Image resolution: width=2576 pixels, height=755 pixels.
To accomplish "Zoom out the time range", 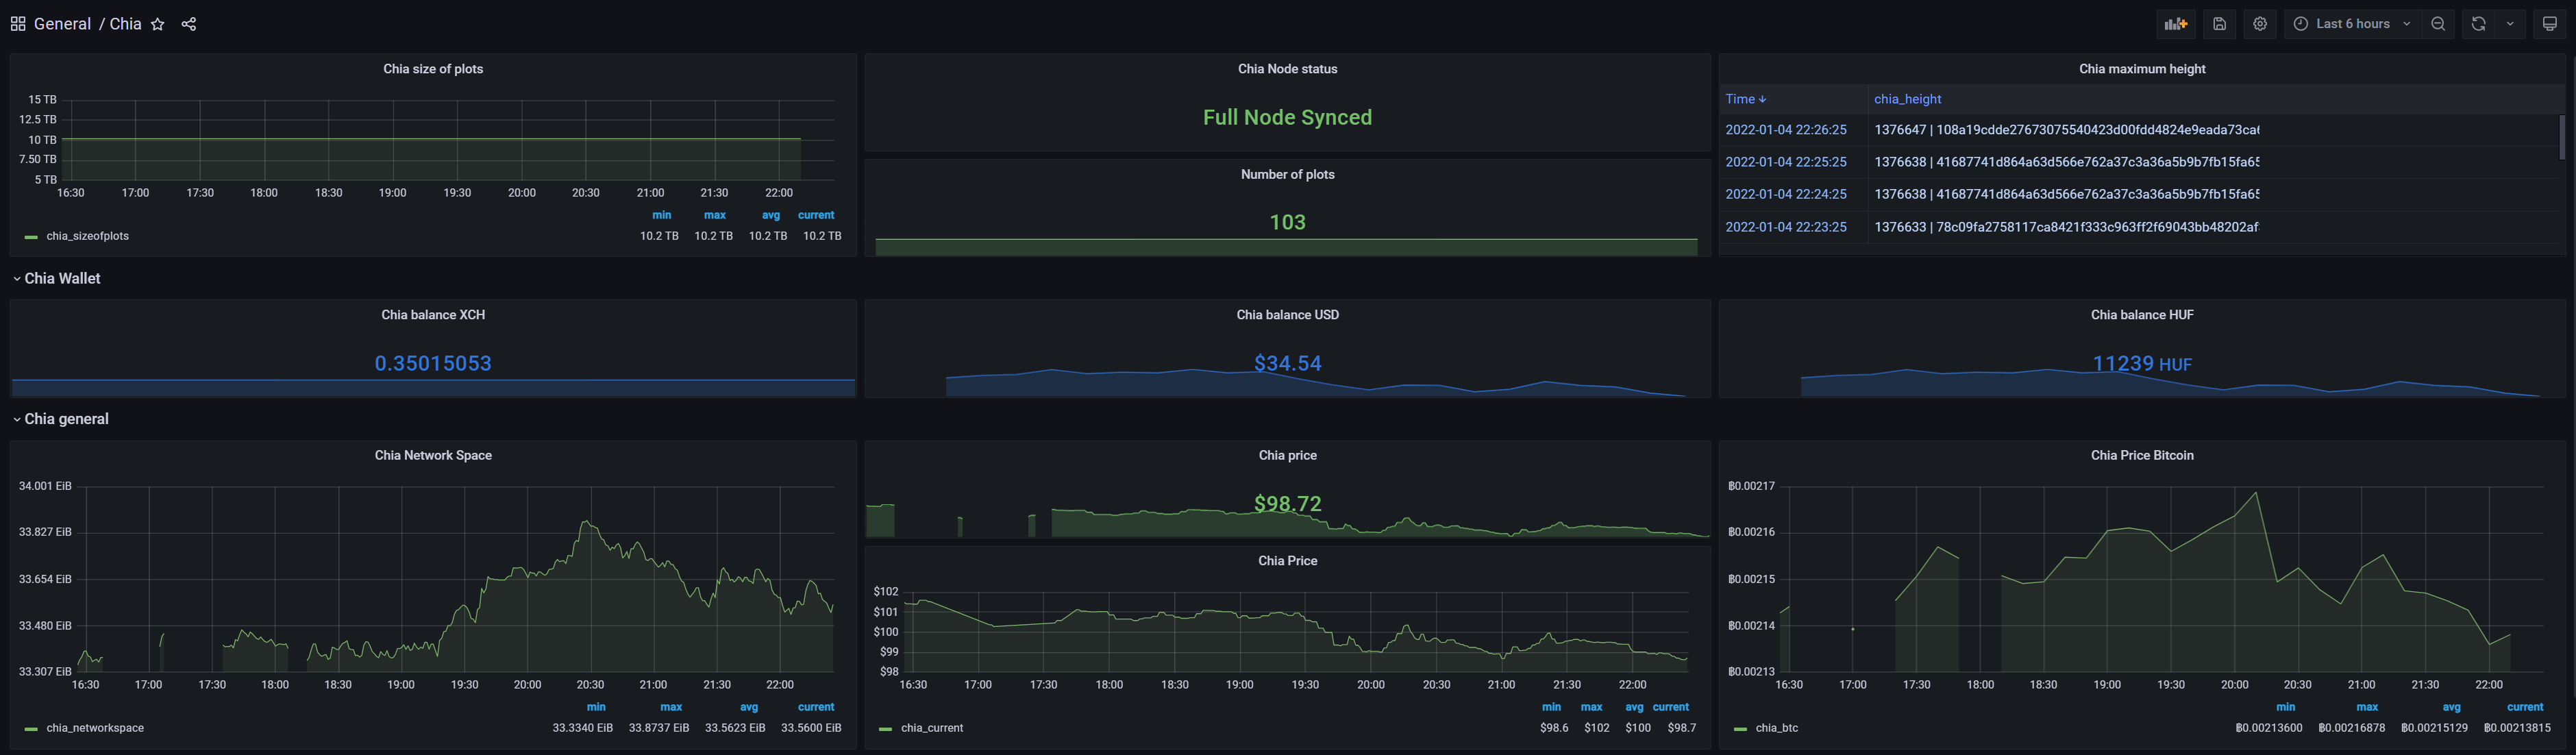I will 2438,24.
